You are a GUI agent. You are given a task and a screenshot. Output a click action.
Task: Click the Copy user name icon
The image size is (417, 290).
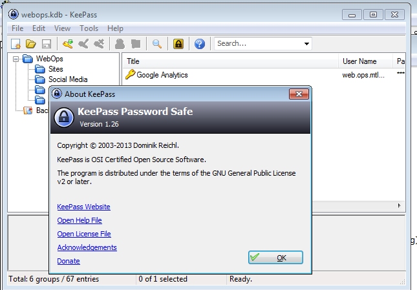click(x=120, y=44)
